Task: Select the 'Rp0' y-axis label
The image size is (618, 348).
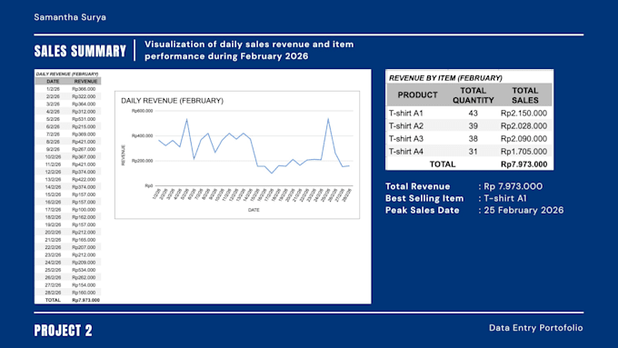Action: (148, 185)
